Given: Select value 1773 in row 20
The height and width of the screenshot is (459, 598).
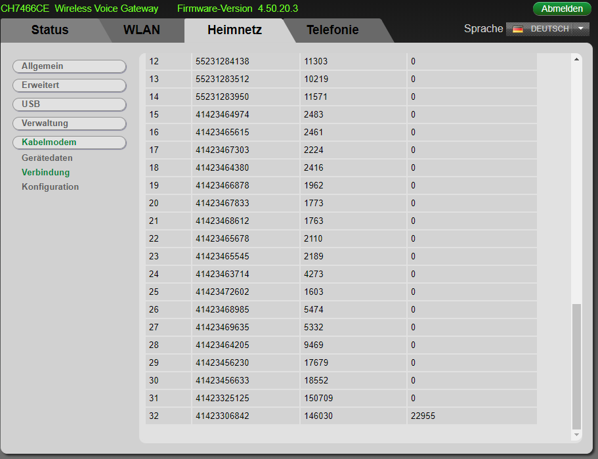Looking at the screenshot, I should 314,204.
